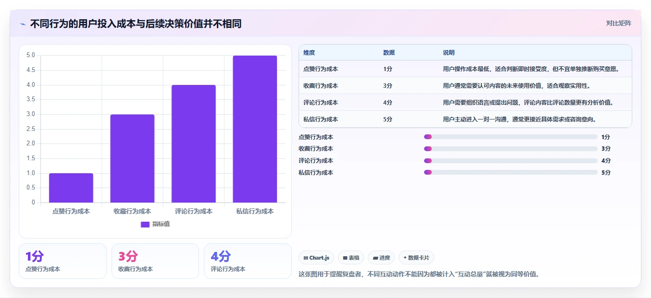651x298 pixels.
Task: Toggle the 指标值 legend item
Action: [x=155, y=224]
